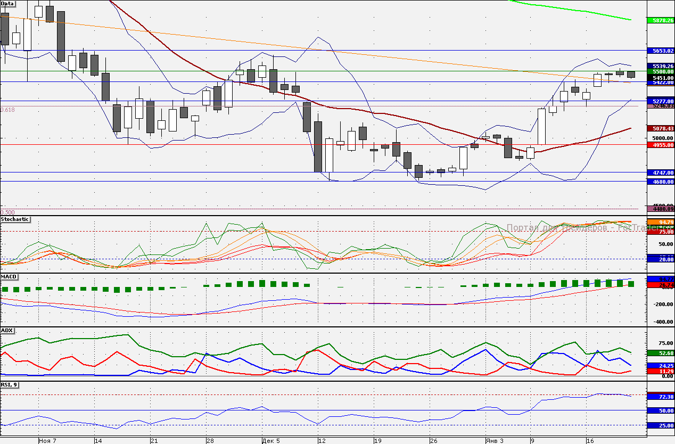
Task: Click the ADX value tag 52.68
Action: [x=660, y=353]
